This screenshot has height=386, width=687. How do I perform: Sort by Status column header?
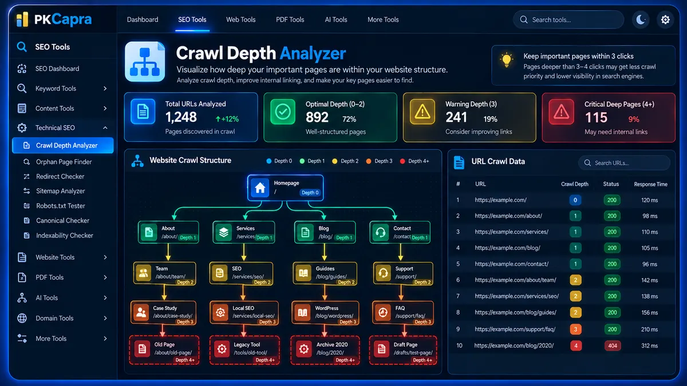611,184
